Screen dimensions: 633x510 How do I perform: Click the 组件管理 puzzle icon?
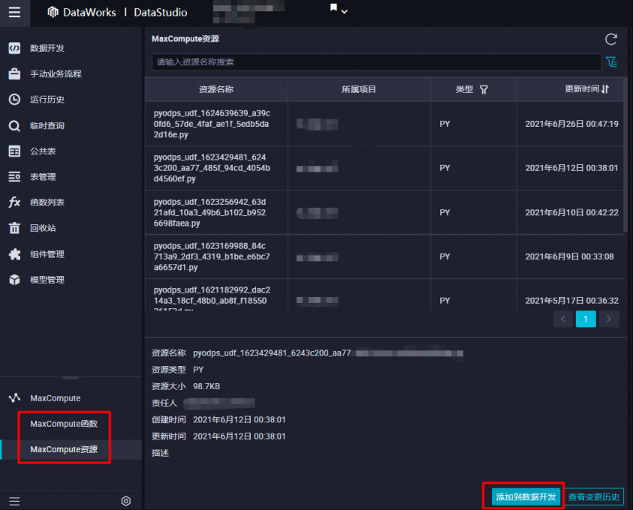pos(14,254)
